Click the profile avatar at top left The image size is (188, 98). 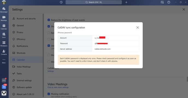pyautogui.click(x=4, y=2)
